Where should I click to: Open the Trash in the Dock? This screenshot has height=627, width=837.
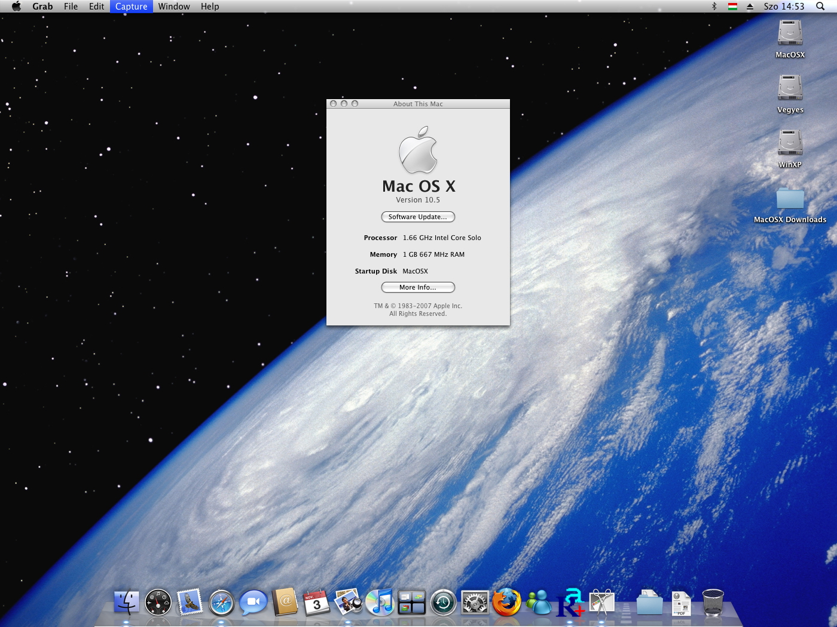pos(713,602)
